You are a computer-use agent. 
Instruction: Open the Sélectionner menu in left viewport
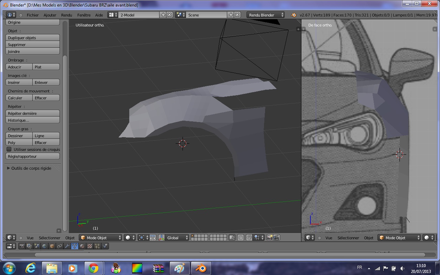pos(49,238)
